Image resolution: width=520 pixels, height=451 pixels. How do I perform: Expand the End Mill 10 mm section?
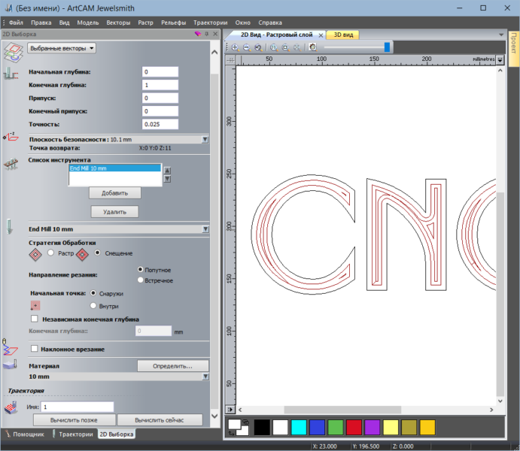pyautogui.click(x=205, y=229)
